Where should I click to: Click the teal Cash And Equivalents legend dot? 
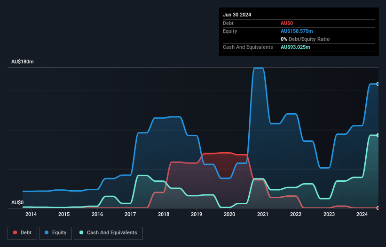tap(81, 232)
